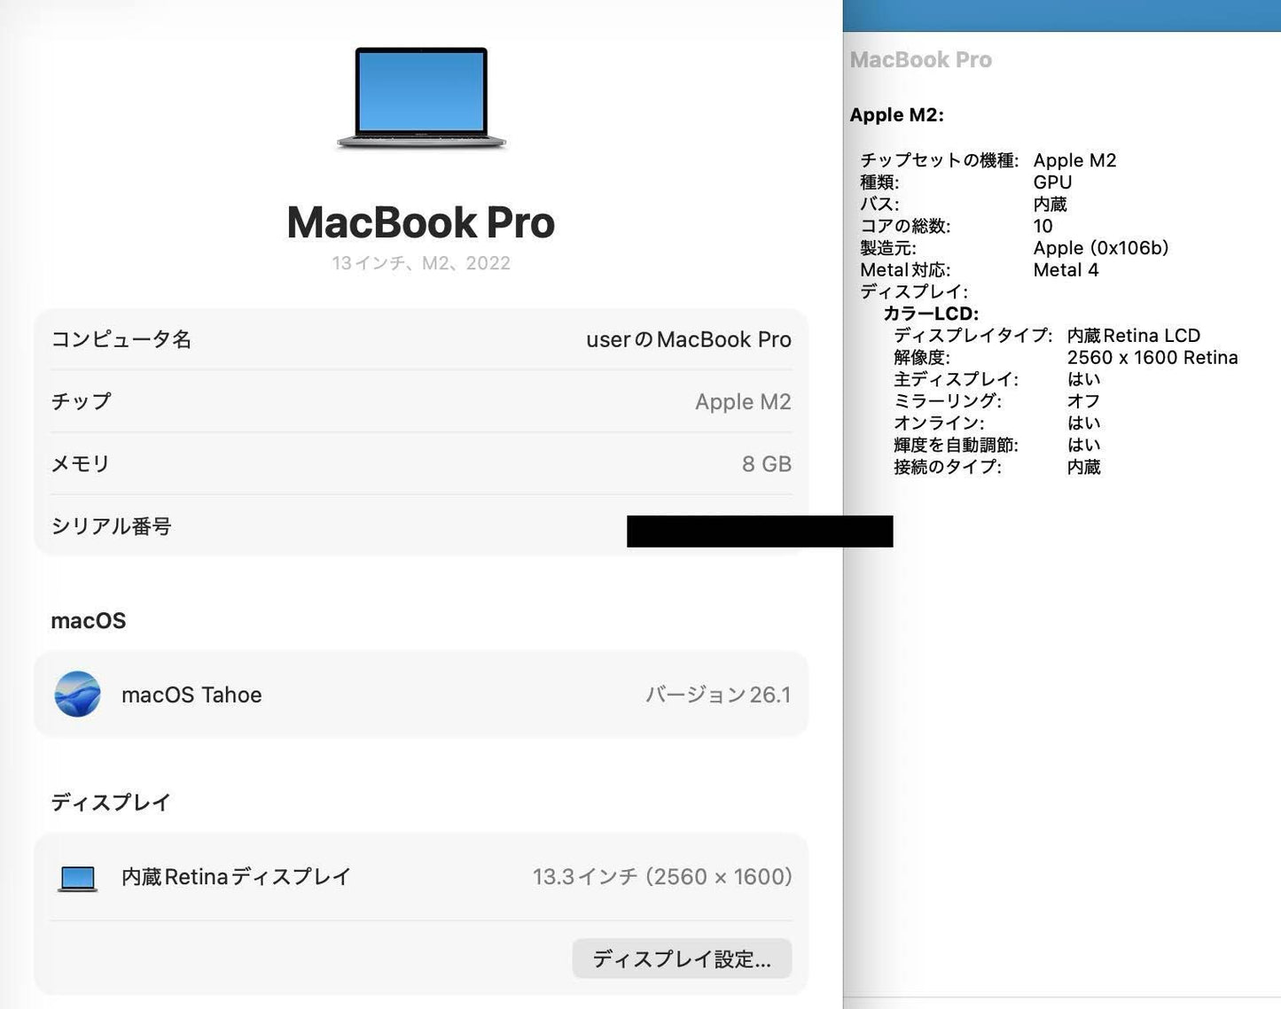The width and height of the screenshot is (1281, 1009).
Task: Click the 13インチ、M2、2022 subtitle
Action: (x=419, y=262)
